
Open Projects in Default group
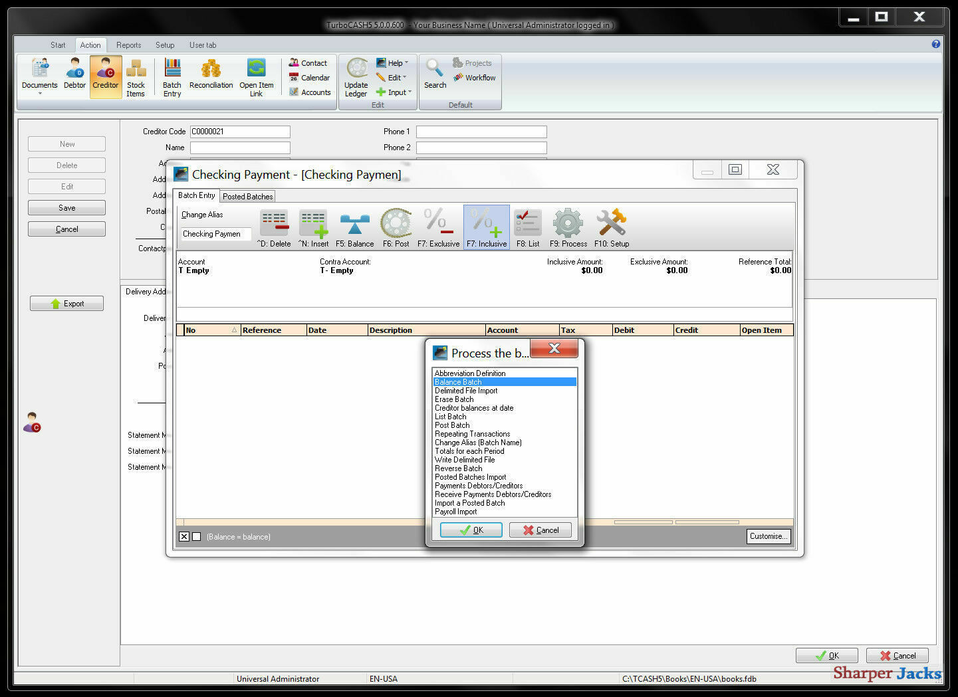click(472, 63)
